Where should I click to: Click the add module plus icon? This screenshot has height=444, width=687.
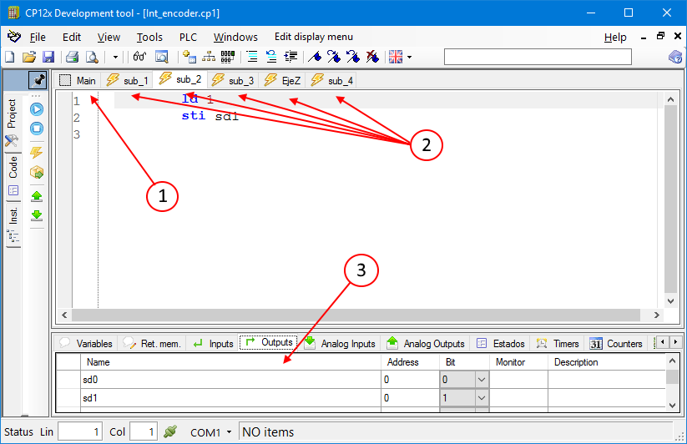pos(189,57)
